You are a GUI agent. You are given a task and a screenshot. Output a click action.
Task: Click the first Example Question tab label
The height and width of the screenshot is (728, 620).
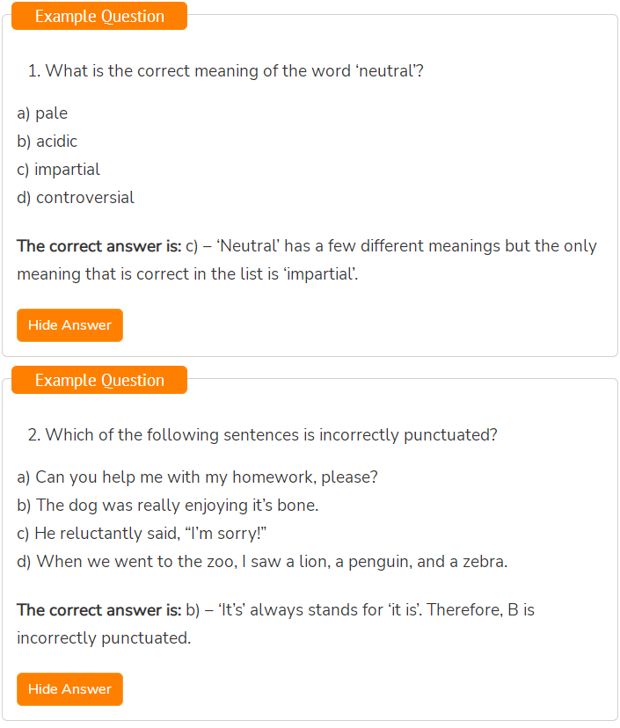click(99, 16)
